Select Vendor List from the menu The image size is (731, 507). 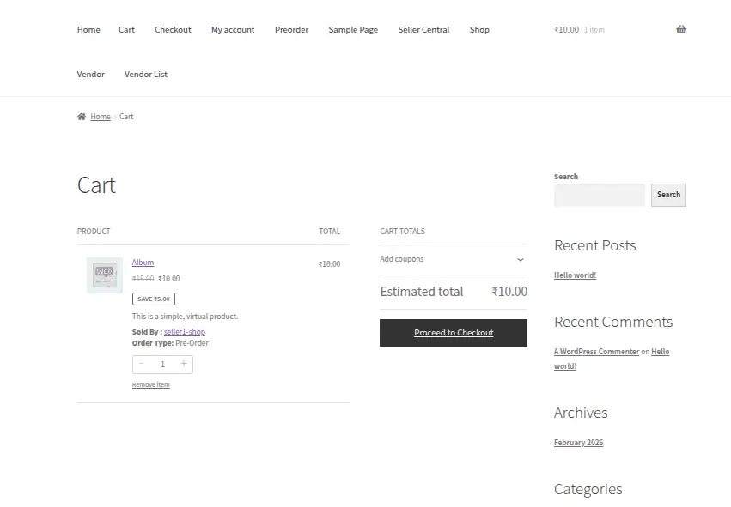tap(146, 75)
